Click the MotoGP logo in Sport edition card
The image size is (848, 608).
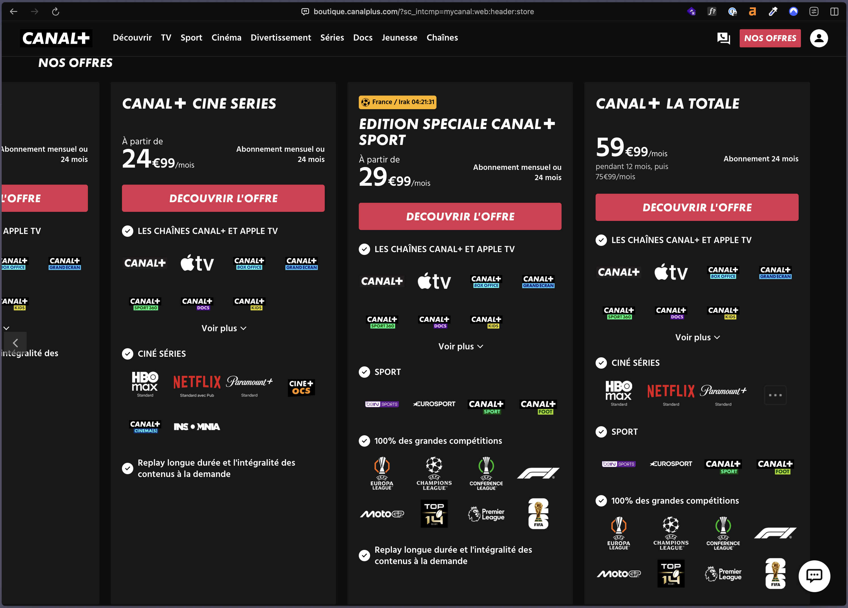[x=382, y=514]
